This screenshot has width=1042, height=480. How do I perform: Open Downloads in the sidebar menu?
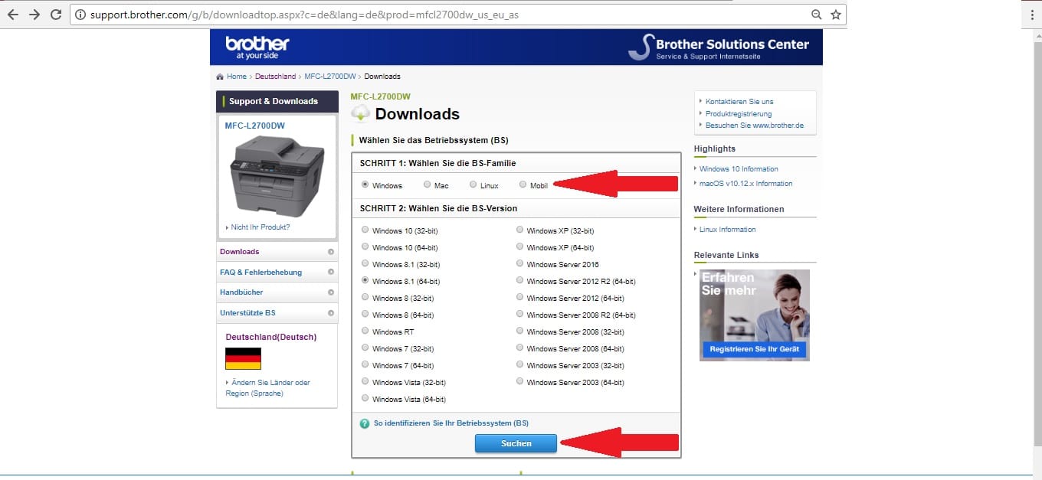(x=277, y=252)
